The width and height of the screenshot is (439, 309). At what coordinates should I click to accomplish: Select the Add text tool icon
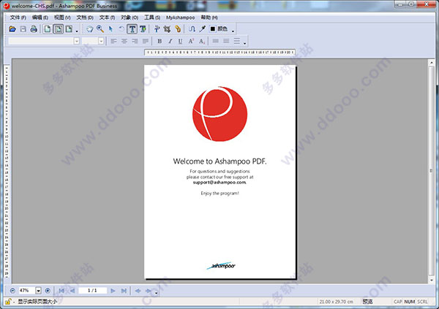[143, 28]
